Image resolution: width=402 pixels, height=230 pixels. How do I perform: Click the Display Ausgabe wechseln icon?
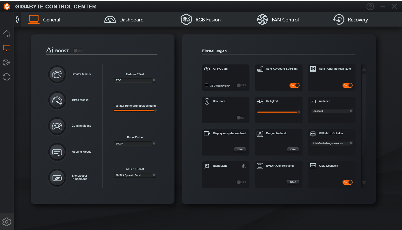click(x=207, y=134)
